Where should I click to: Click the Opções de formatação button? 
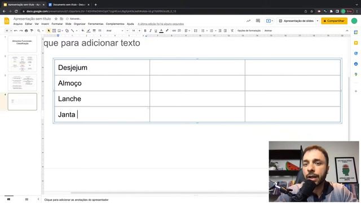249,30
